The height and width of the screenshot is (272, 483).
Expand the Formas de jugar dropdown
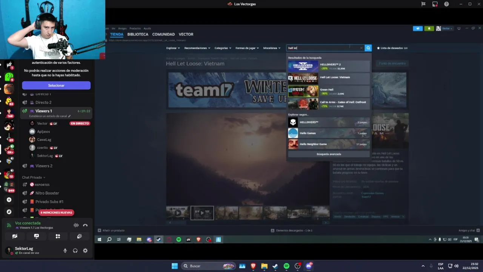[247, 48]
